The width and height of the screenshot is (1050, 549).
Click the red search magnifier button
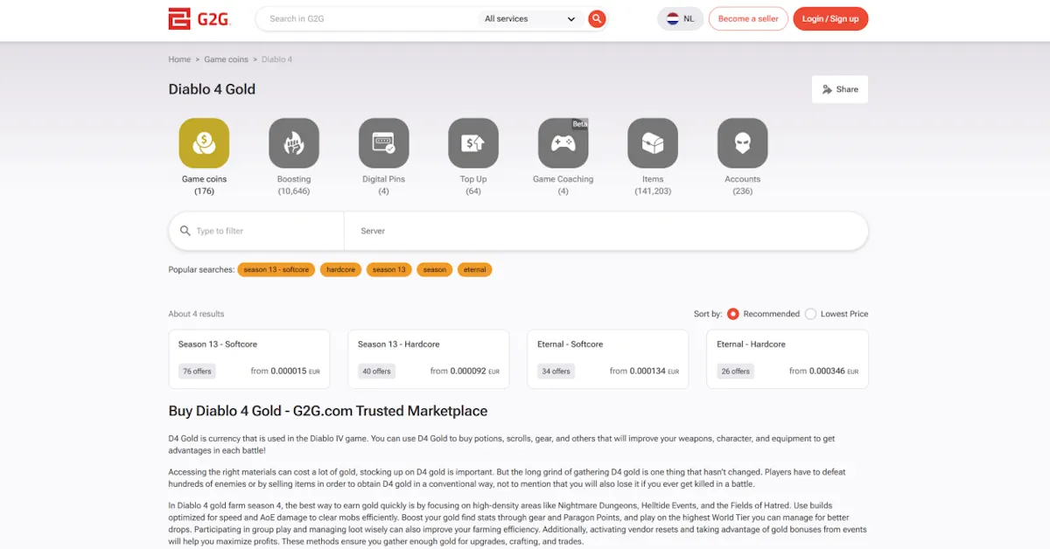597,18
